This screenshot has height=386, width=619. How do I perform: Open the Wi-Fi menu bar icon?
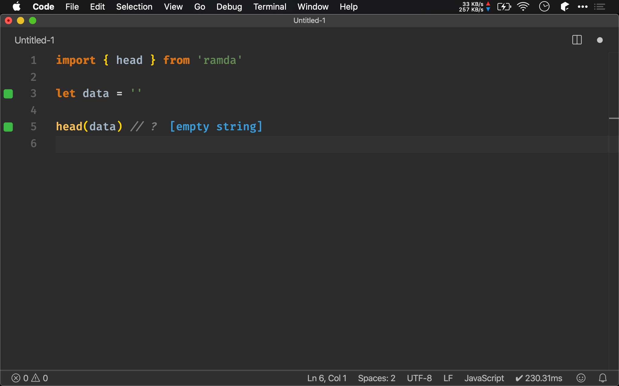523,7
